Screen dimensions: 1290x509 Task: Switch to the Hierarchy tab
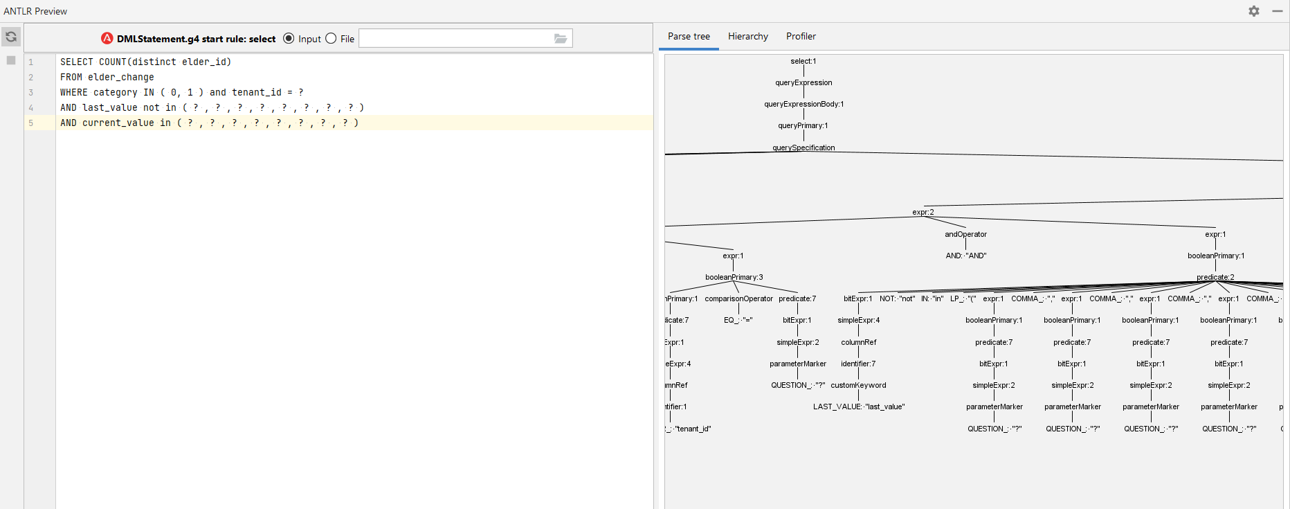coord(748,36)
